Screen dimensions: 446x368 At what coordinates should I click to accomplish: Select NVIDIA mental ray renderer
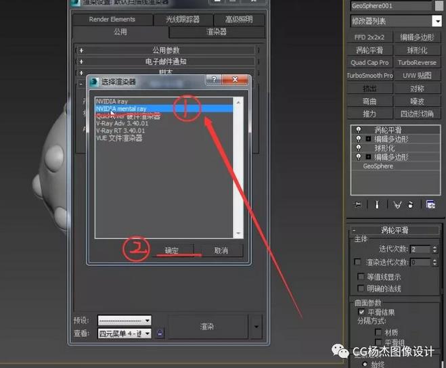click(164, 109)
